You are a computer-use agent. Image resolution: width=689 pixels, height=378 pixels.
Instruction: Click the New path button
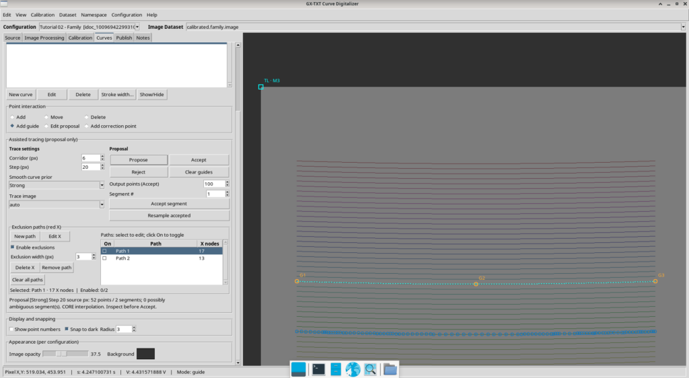25,236
